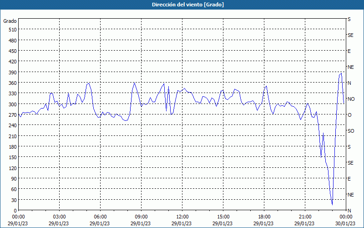
Task: Select the 12:00 time axis label
Action: pyautogui.click(x=182, y=217)
